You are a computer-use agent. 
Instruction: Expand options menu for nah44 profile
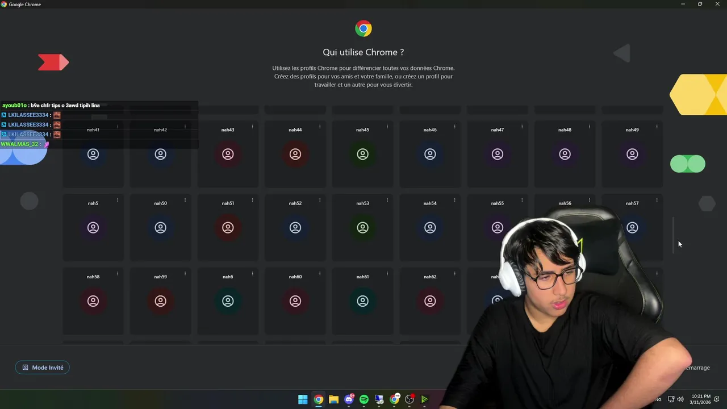(x=320, y=127)
